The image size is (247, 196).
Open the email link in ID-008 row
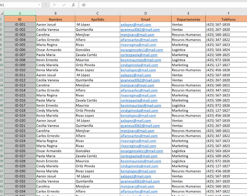click(x=141, y=60)
